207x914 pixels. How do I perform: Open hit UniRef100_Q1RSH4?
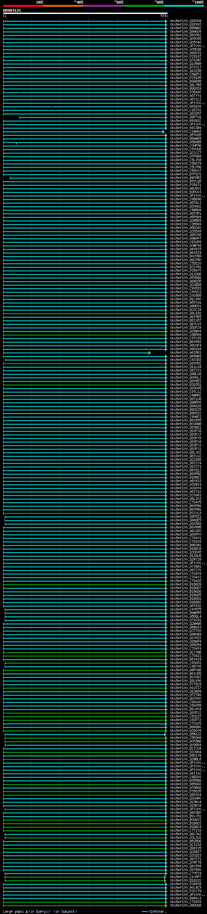[x=185, y=21]
